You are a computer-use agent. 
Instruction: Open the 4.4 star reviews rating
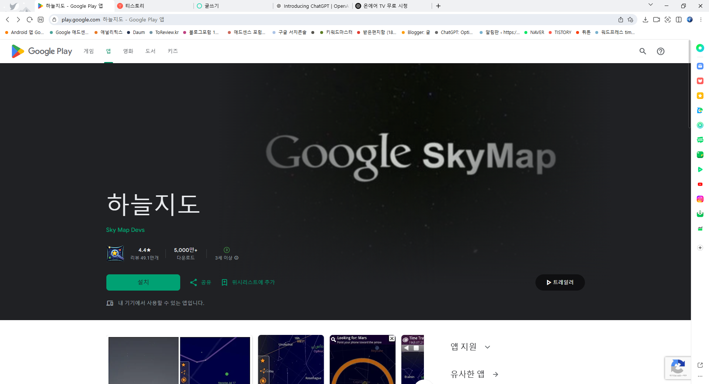pos(144,254)
